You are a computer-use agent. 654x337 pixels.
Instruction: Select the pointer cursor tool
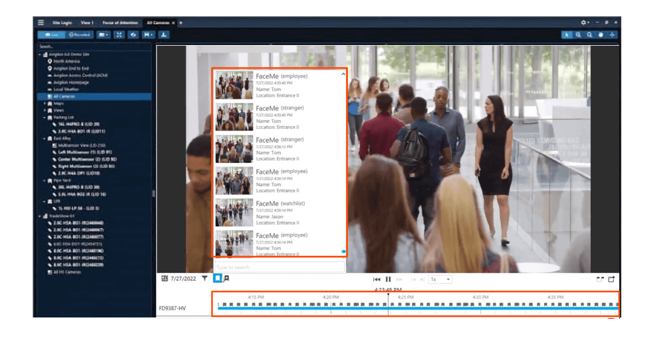click(x=567, y=35)
